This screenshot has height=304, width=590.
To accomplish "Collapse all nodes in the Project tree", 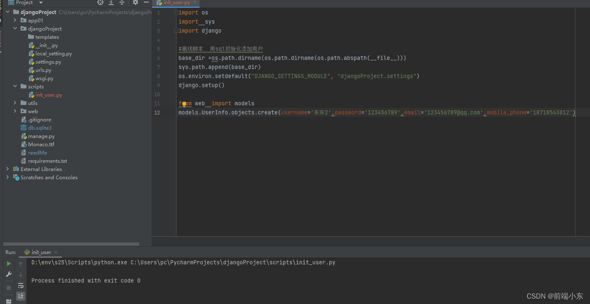I will [x=121, y=2].
